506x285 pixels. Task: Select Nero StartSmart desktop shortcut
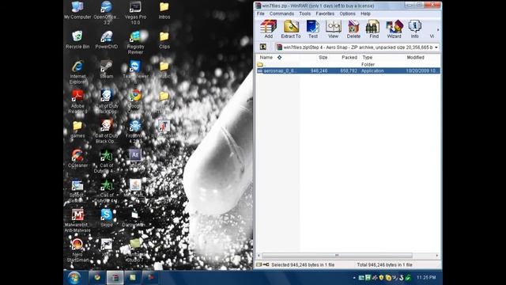point(77,250)
